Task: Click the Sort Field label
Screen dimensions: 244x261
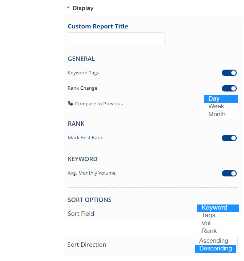Action: (81, 214)
